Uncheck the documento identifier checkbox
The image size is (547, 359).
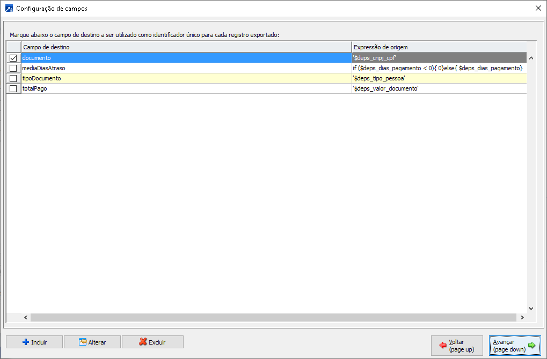13,58
